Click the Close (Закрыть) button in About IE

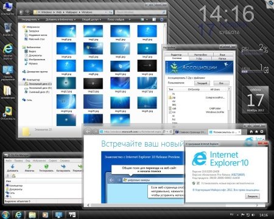(253, 196)
